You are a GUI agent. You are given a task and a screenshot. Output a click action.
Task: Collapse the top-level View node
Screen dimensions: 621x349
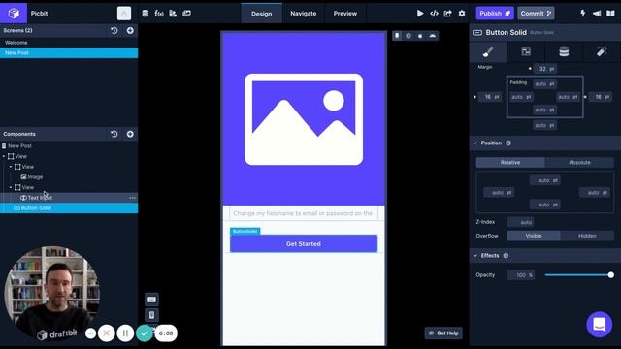click(4, 156)
